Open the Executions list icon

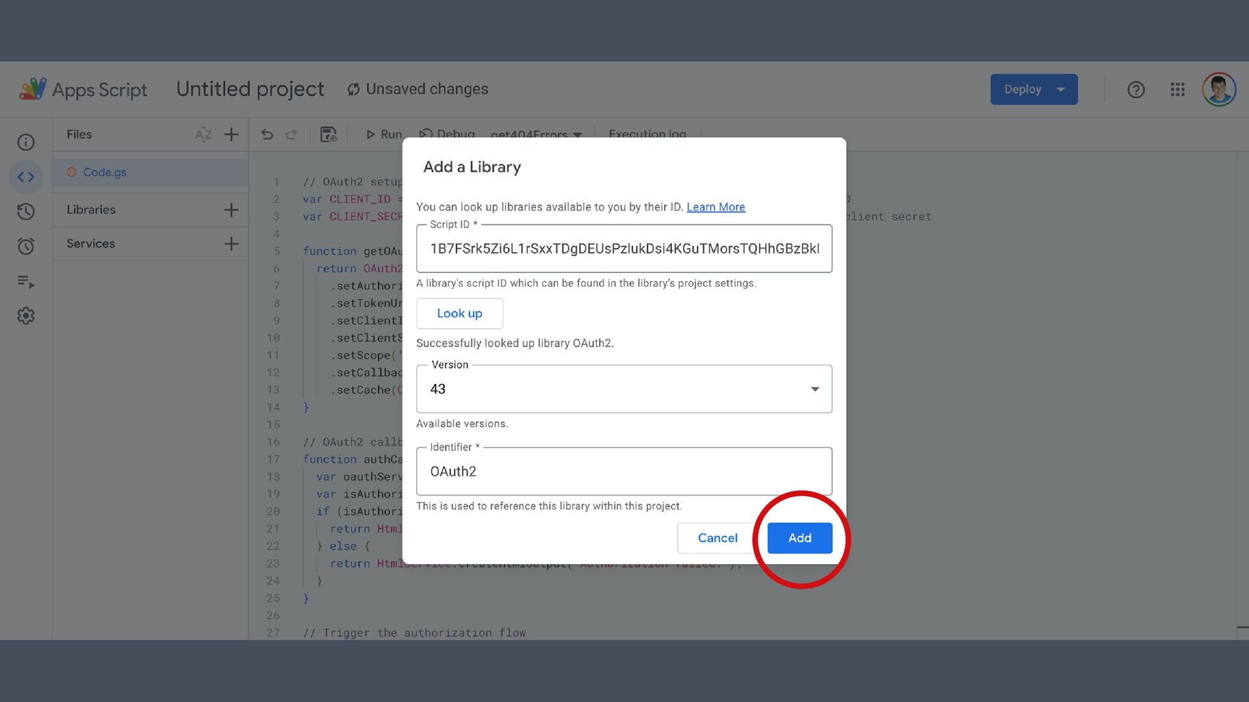tap(26, 281)
